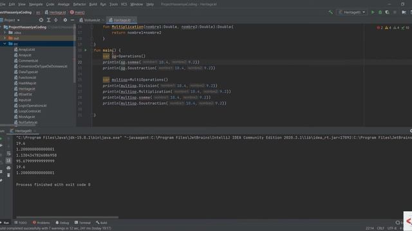The width and height of the screenshot is (412, 231).
Task: Hide the Project panel with minus icon
Action: coord(73,20)
